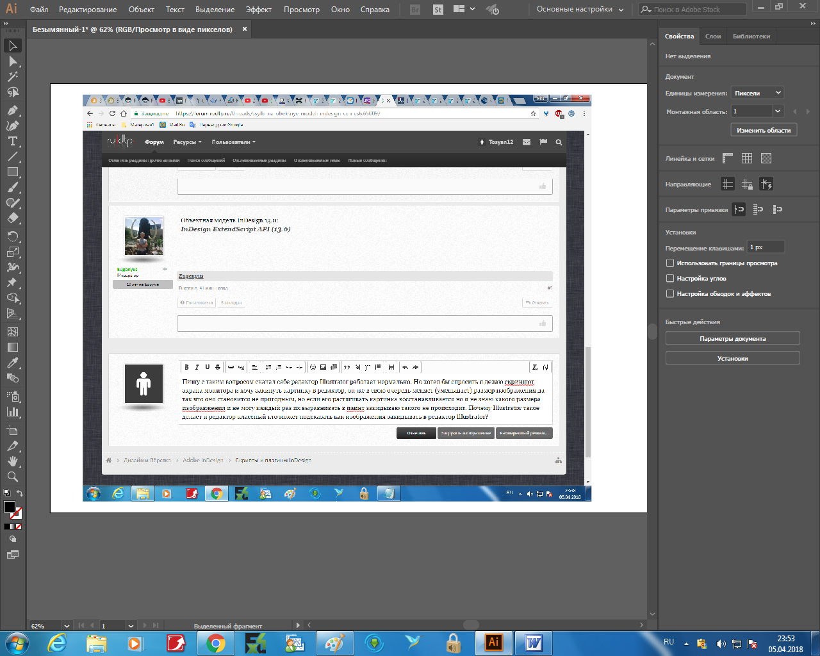The width and height of the screenshot is (820, 656).
Task: Enable 'Настройка углов' checkbox
Action: point(670,279)
